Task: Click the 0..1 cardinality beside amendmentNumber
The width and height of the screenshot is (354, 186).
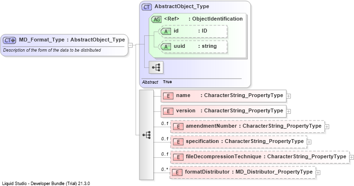Action: (165, 123)
